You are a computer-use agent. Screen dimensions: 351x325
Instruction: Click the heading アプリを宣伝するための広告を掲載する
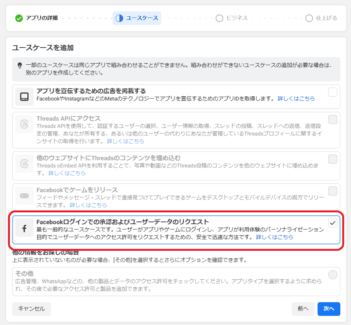(x=91, y=91)
